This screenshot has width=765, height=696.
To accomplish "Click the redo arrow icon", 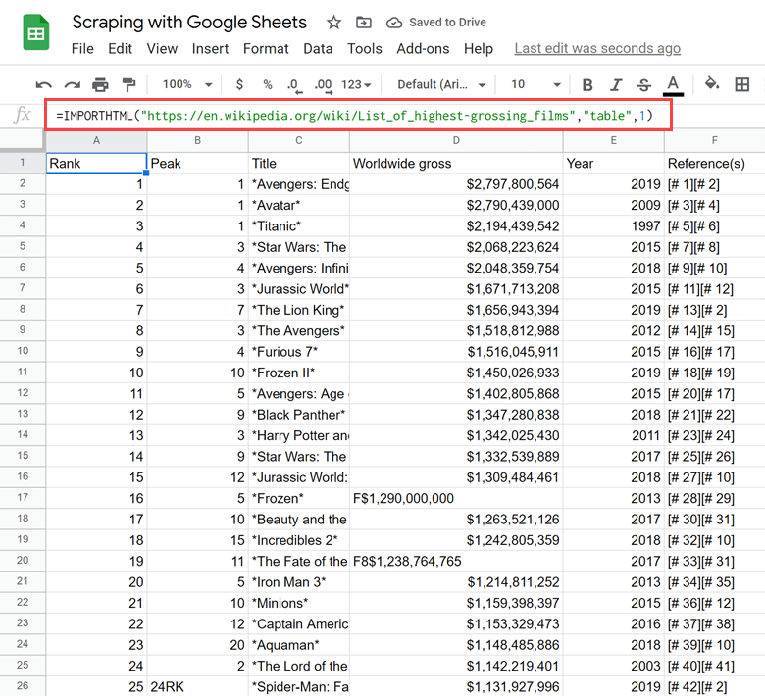I will 72,85.
